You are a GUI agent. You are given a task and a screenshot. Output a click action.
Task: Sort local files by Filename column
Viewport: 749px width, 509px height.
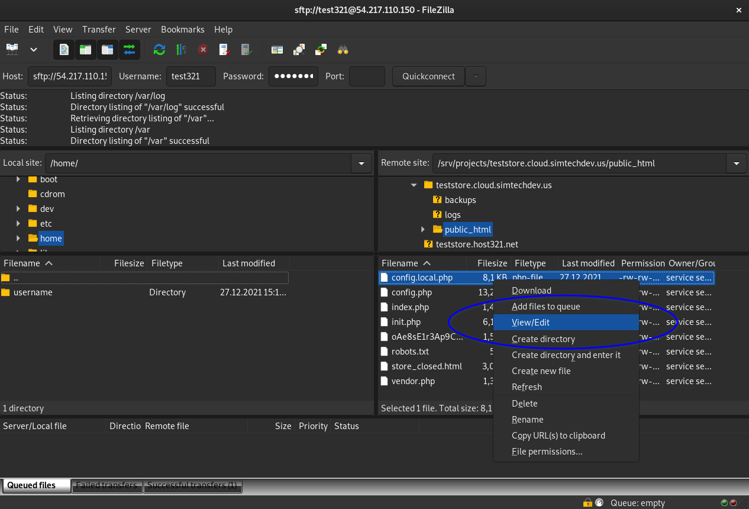50,263
